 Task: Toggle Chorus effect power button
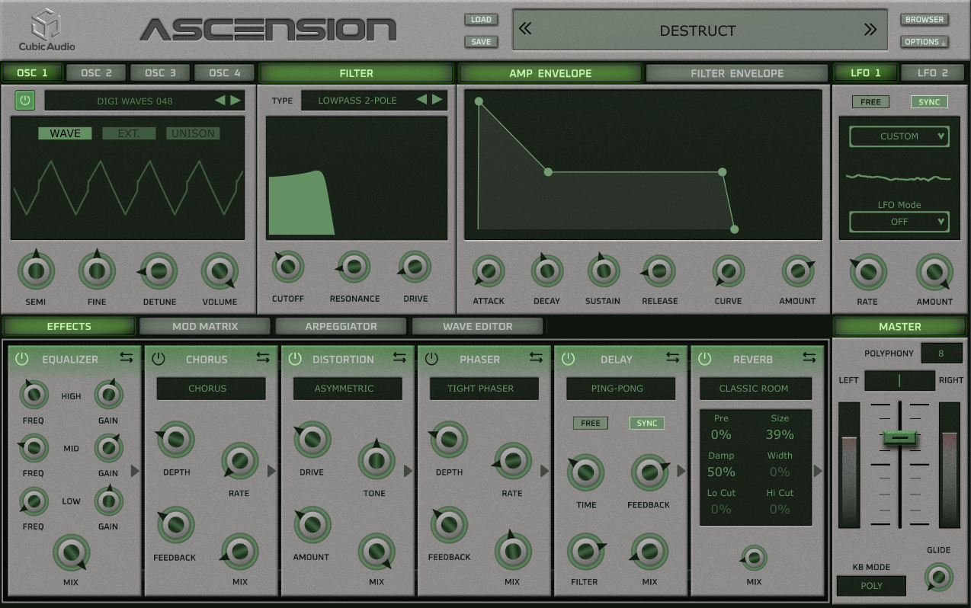(x=159, y=359)
